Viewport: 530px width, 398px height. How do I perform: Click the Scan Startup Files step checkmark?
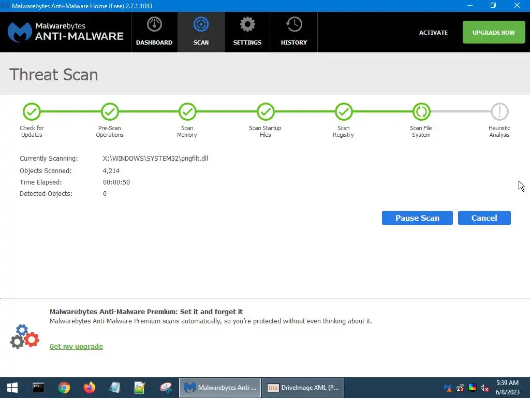266,112
